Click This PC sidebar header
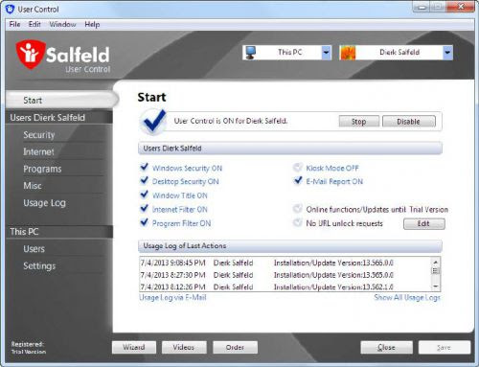Image resolution: width=479 pixels, height=367 pixels. click(x=59, y=232)
